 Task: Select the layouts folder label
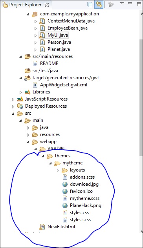point(77,170)
